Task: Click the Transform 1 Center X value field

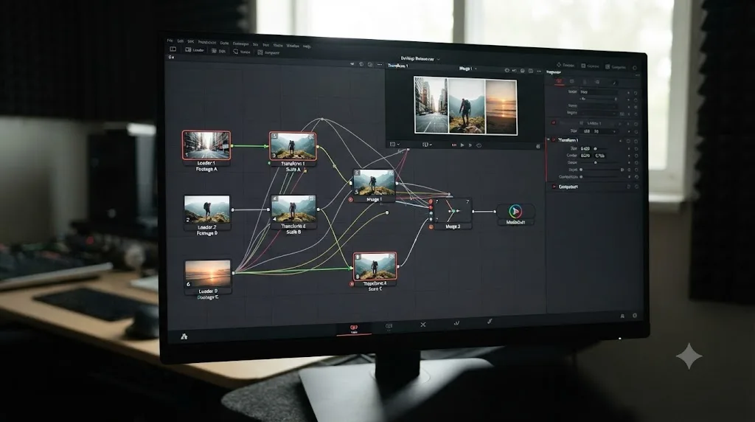Action: [585, 156]
